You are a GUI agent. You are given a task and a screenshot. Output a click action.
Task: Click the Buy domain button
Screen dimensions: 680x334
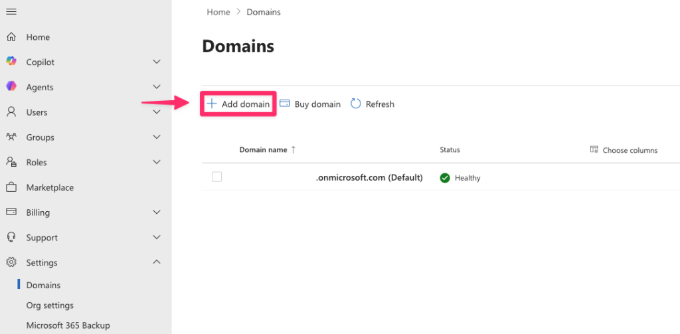tap(310, 104)
